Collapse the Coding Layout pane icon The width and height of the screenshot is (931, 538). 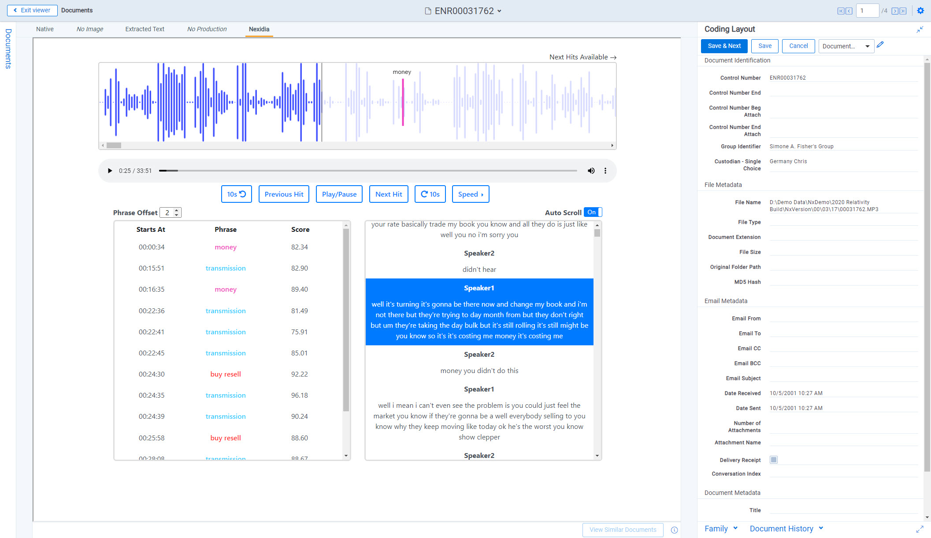pyautogui.click(x=920, y=29)
